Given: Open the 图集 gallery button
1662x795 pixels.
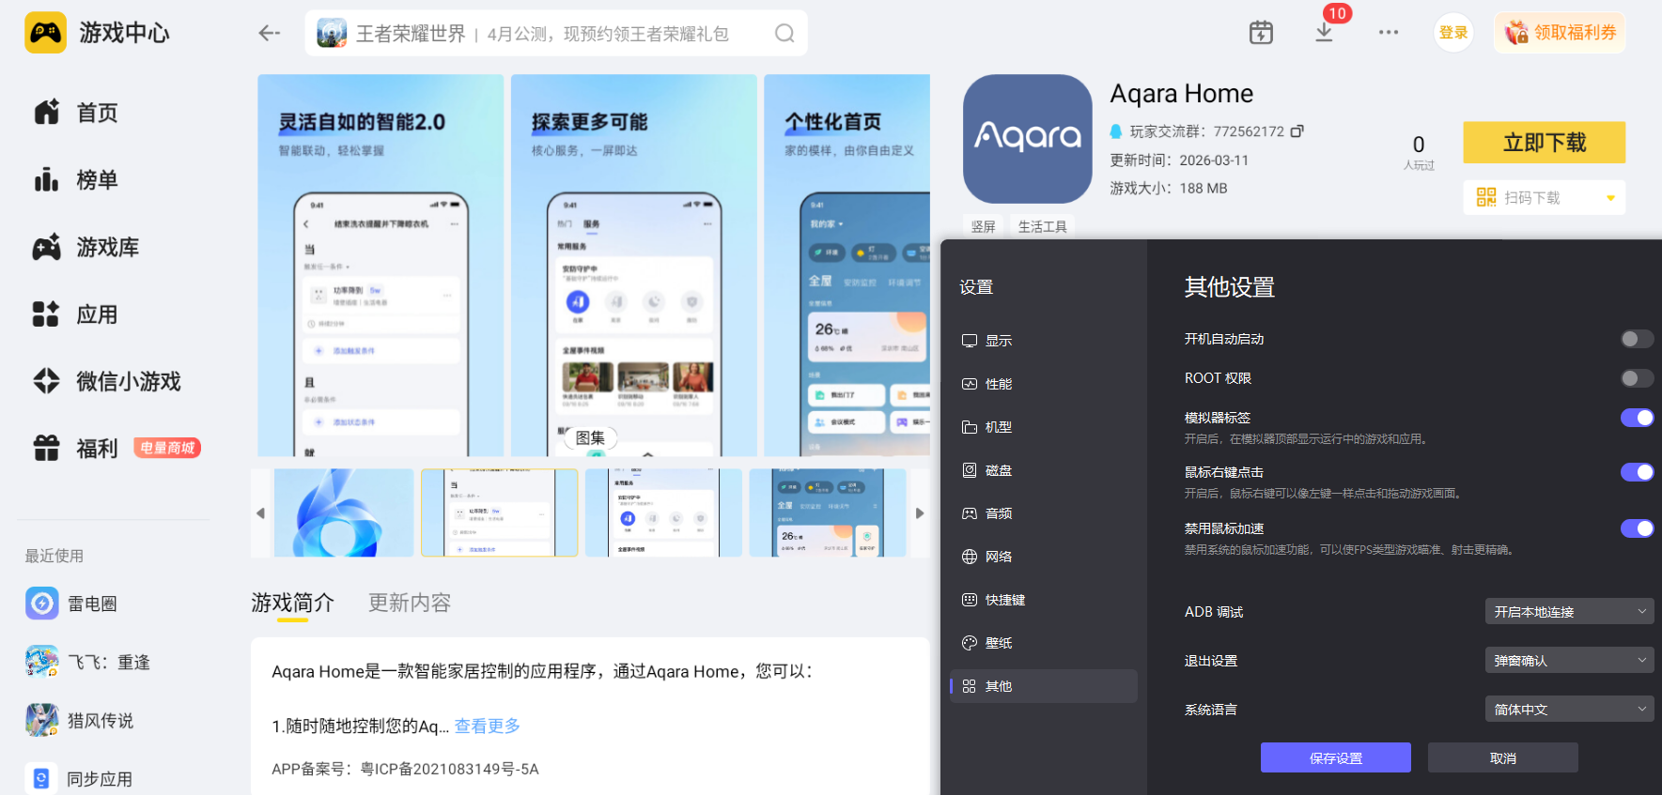Looking at the screenshot, I should (591, 437).
